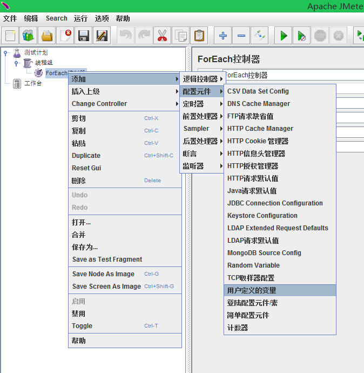Click the ForEach controller tree icon
This screenshot has height=373, width=364.
38,73
